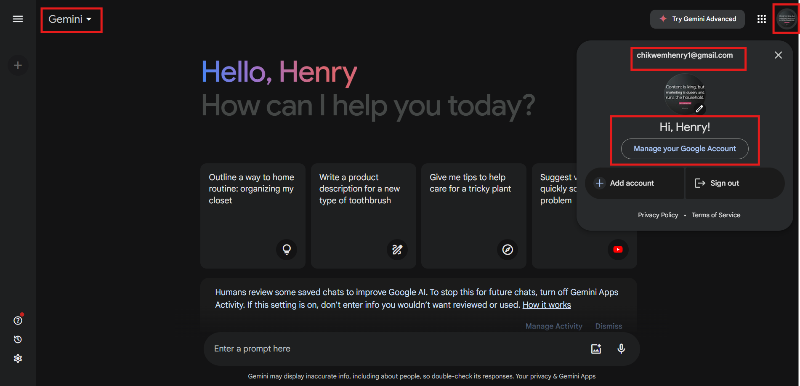Viewport: 800px width, 386px height.
Task: Open the How it works link
Action: click(x=546, y=304)
